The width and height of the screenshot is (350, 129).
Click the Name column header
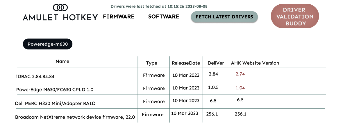[63, 61]
